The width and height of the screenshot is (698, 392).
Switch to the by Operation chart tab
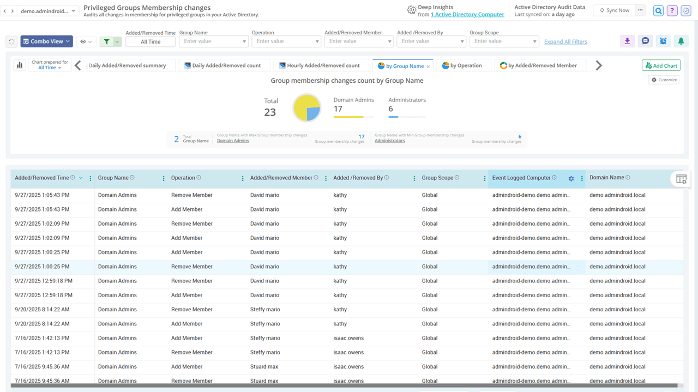coord(462,65)
